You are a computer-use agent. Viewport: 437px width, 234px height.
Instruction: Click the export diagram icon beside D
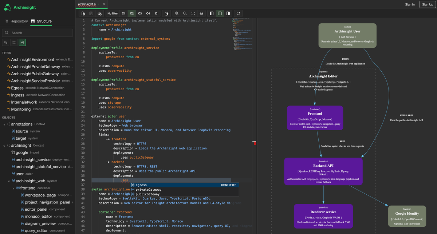point(166,13)
